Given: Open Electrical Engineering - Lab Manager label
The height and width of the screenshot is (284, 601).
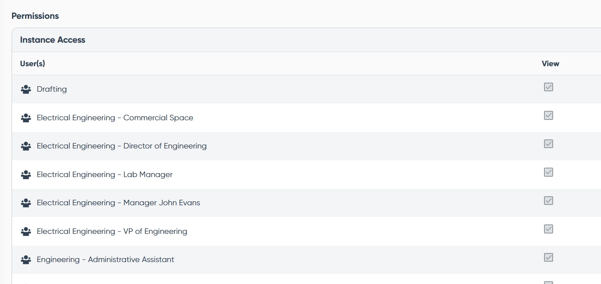Looking at the screenshot, I should [104, 175].
